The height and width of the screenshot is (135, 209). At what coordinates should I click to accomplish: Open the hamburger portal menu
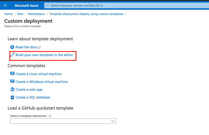click(5, 5)
